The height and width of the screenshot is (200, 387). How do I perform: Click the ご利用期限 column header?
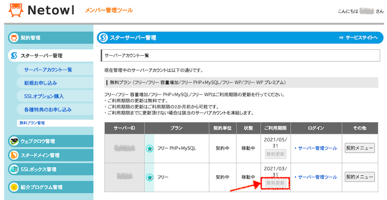275,128
